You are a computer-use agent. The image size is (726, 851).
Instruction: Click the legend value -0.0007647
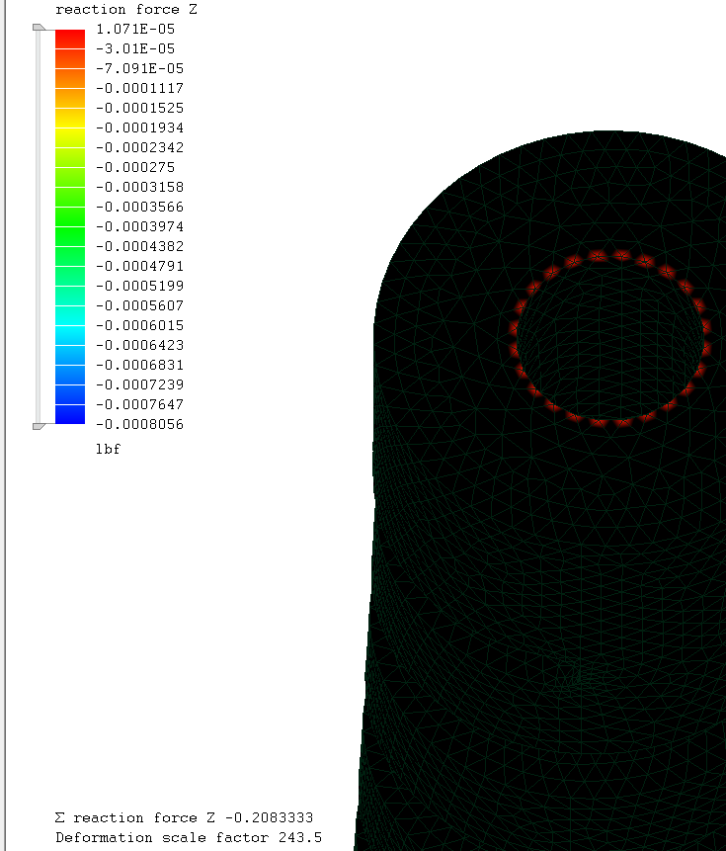tap(140, 404)
